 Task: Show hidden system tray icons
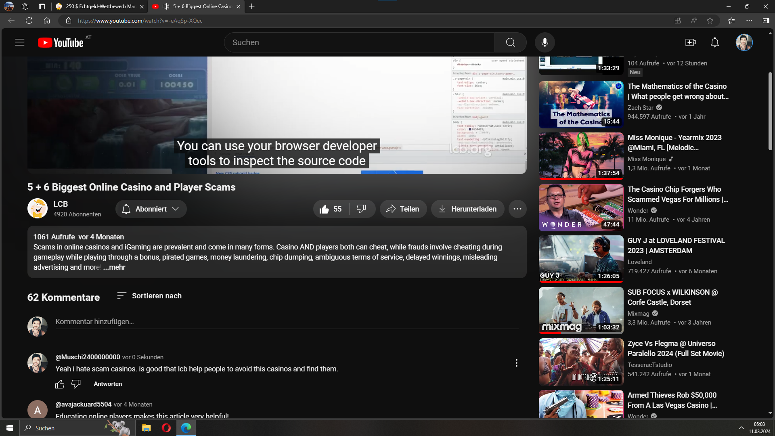click(x=741, y=428)
